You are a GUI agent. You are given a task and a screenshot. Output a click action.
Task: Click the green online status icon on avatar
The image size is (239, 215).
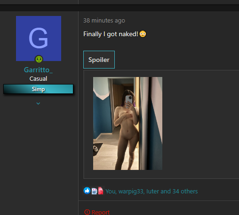pos(39,59)
